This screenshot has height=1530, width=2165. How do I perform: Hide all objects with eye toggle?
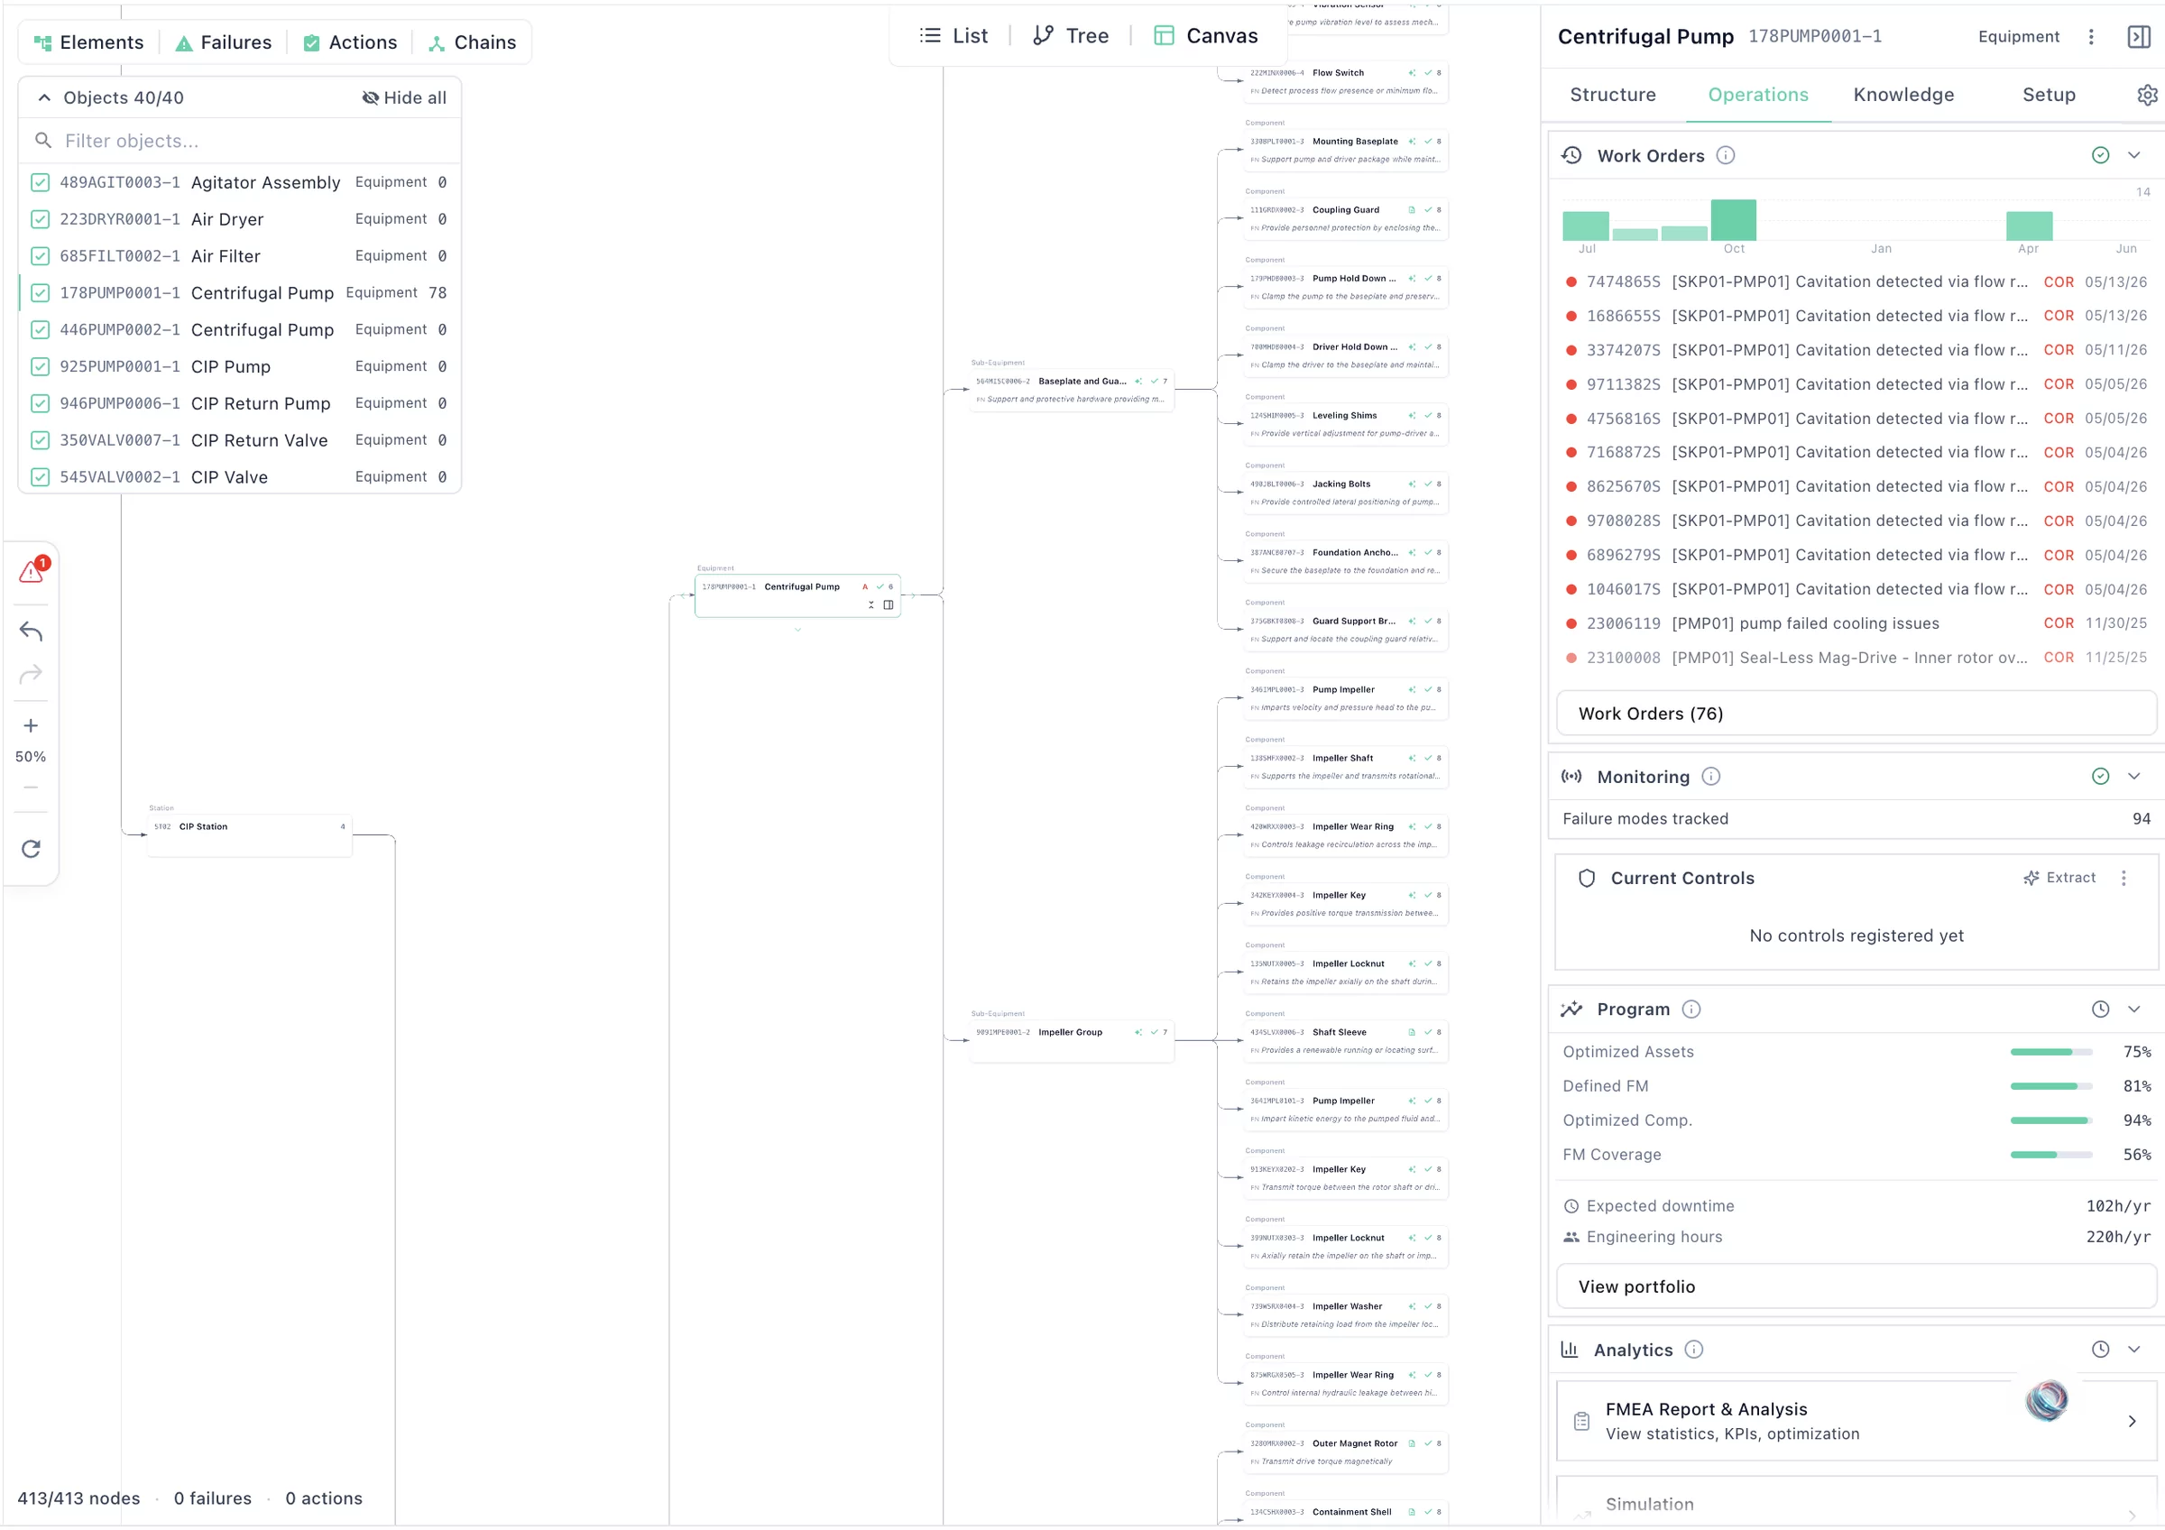point(404,98)
